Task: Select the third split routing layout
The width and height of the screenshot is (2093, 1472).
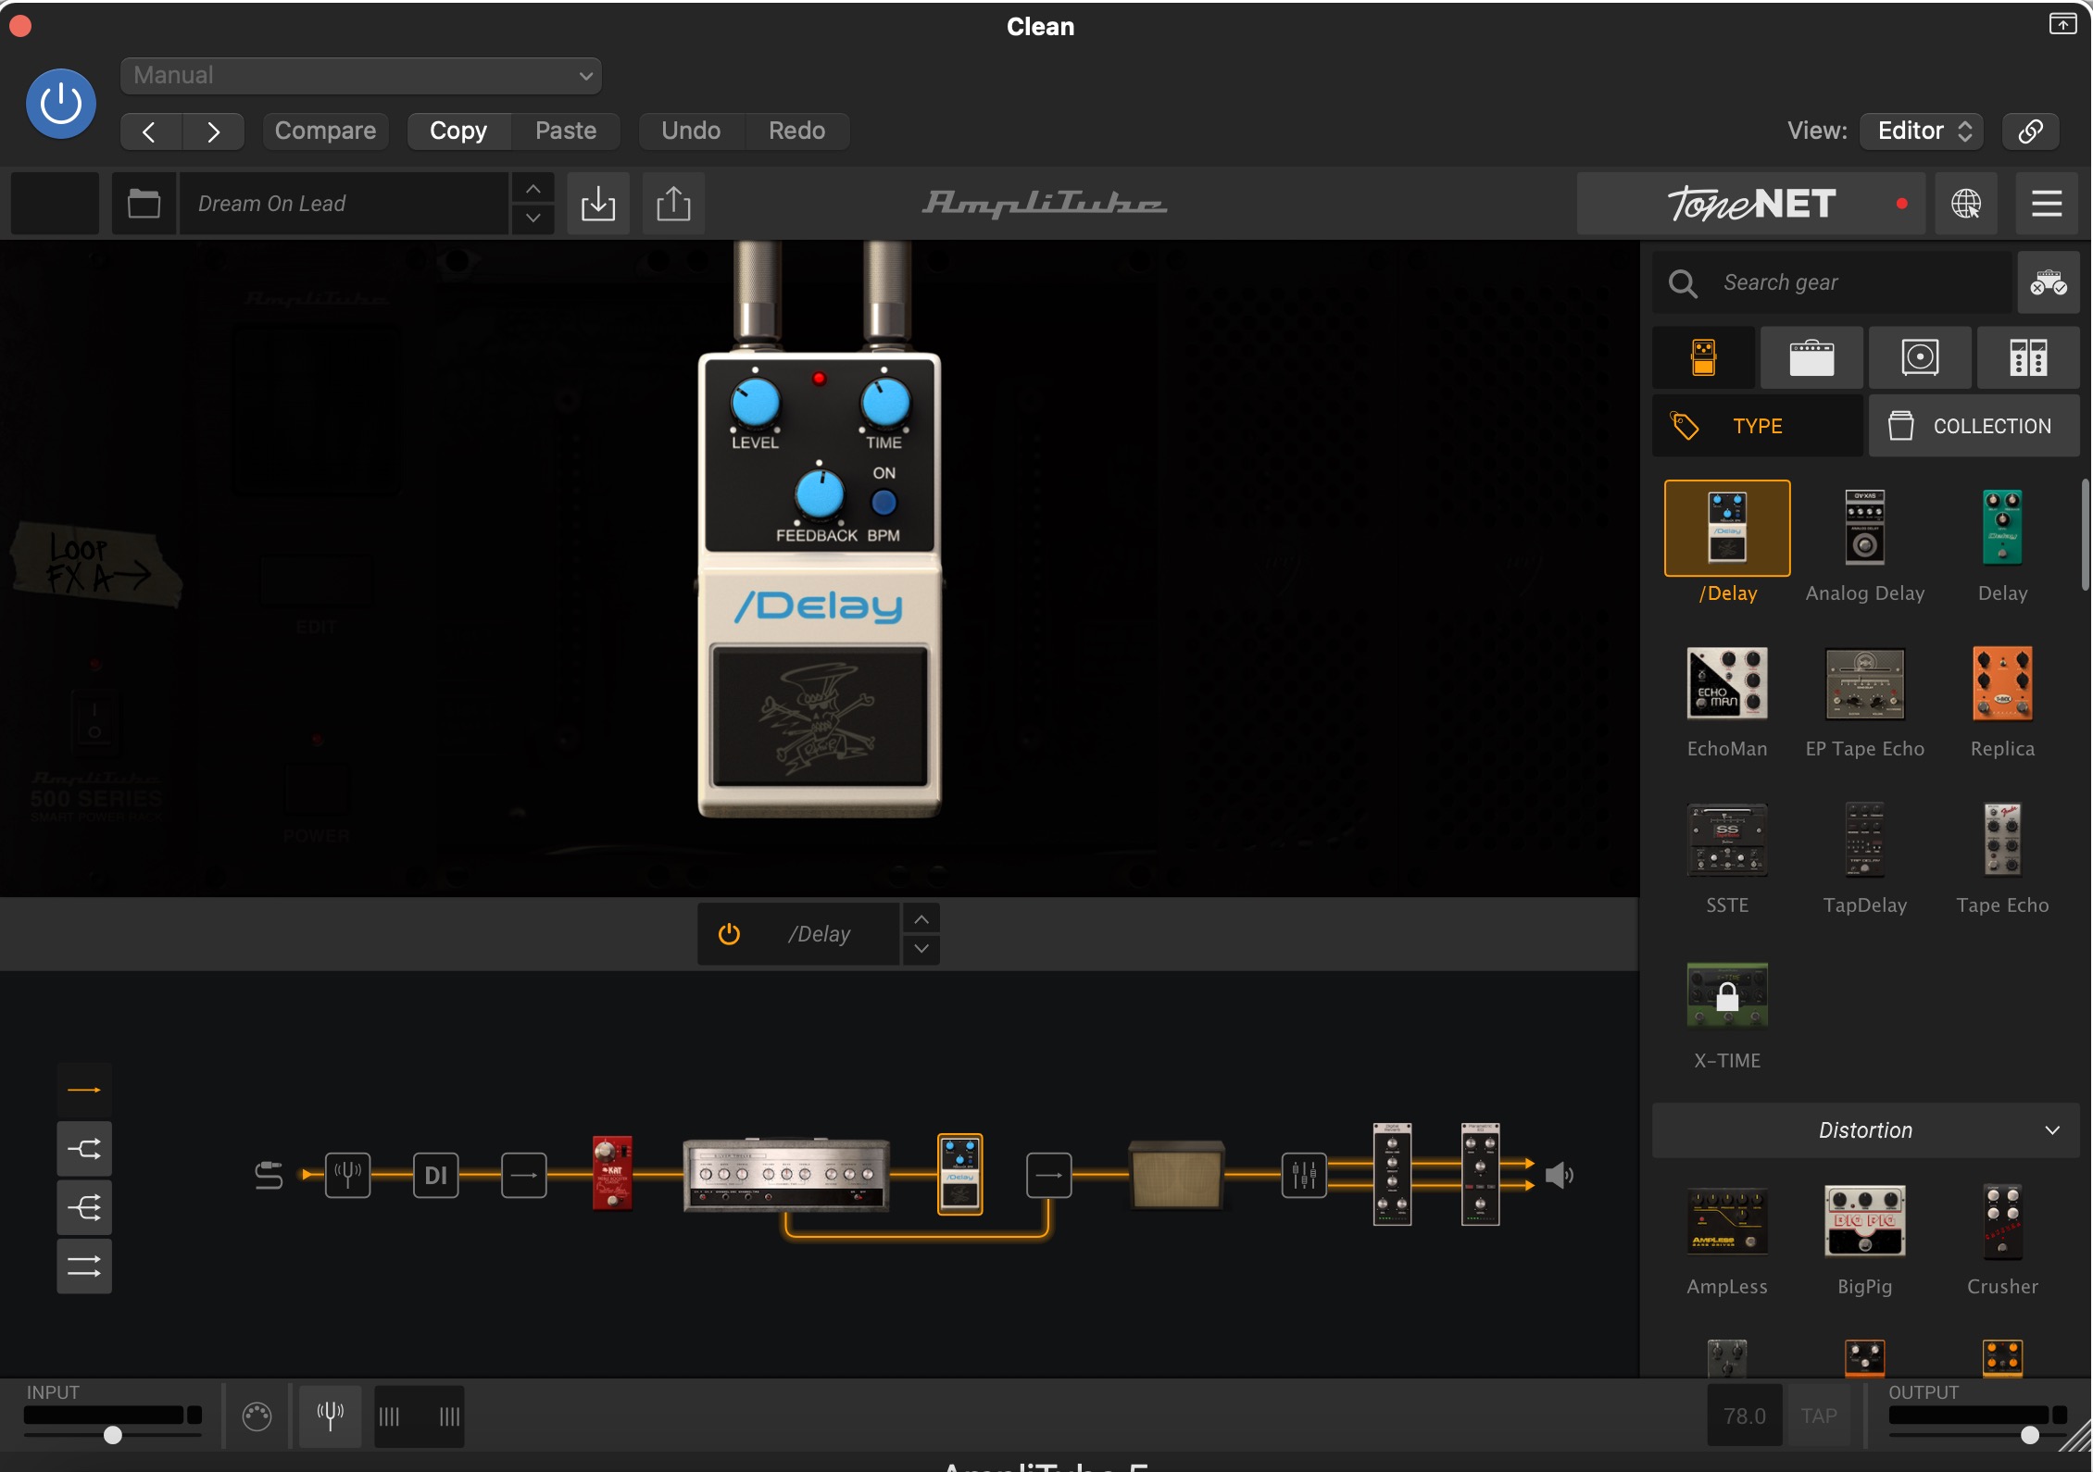Action: pos(84,1208)
